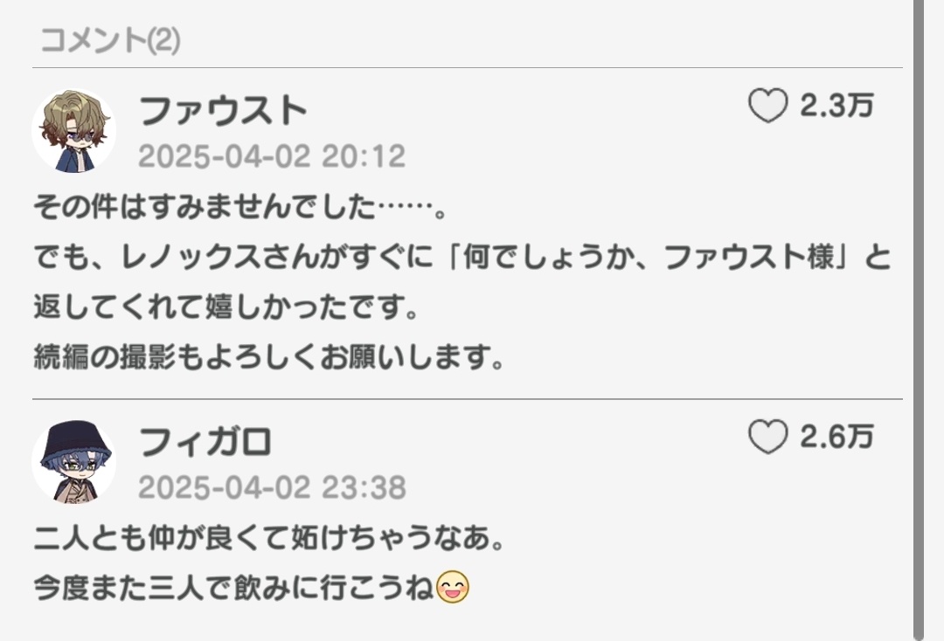The image size is (944, 641).
Task: Select the 2025-04-02 20:12 timestamp
Action: [272, 156]
